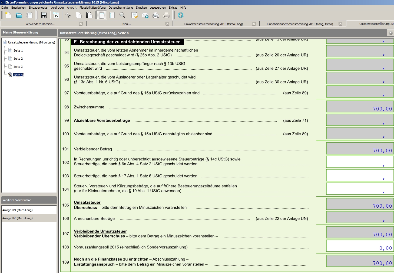Click input field for line 103

(x=360, y=175)
